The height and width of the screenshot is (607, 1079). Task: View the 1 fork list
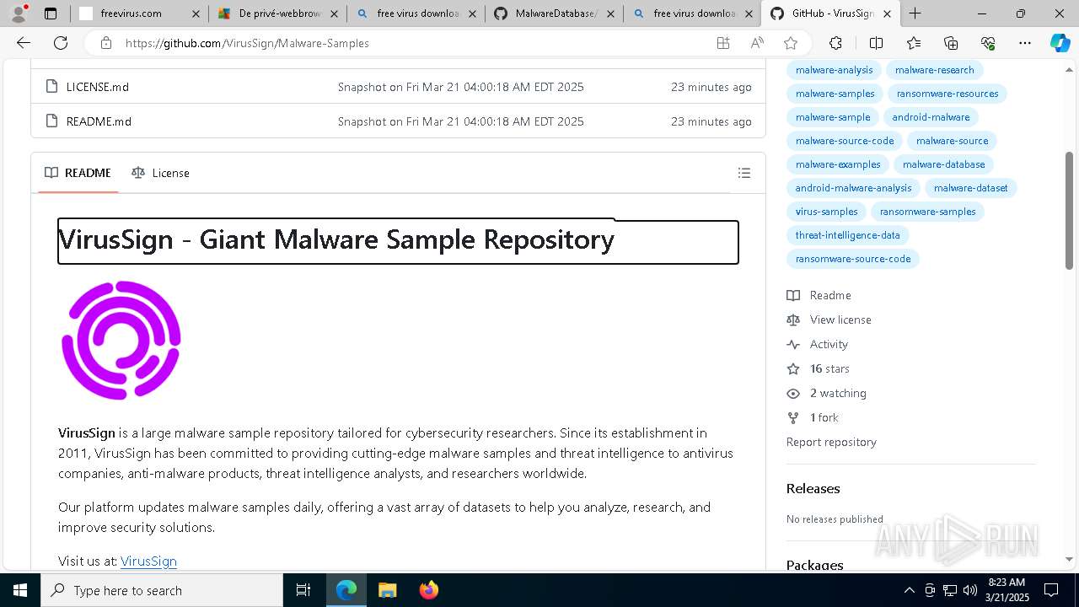(x=812, y=417)
